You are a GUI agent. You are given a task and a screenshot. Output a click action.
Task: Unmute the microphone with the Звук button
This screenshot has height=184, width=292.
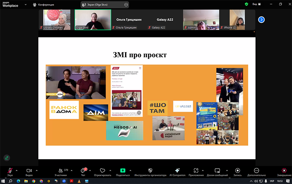click(10, 172)
